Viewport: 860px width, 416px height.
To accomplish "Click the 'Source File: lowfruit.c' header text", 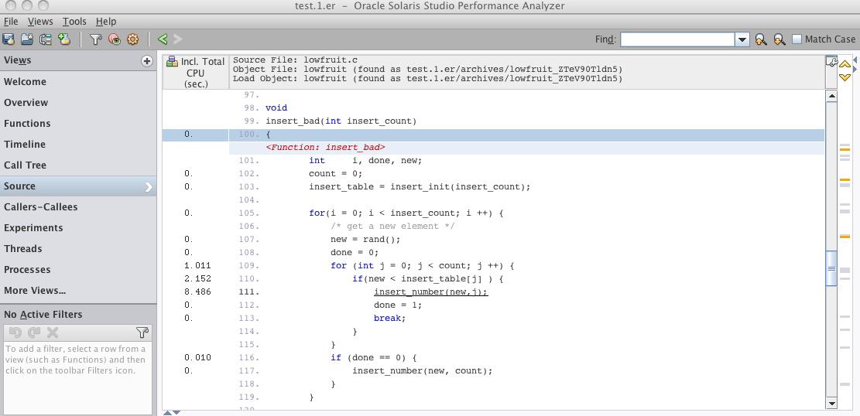I will pyautogui.click(x=295, y=60).
